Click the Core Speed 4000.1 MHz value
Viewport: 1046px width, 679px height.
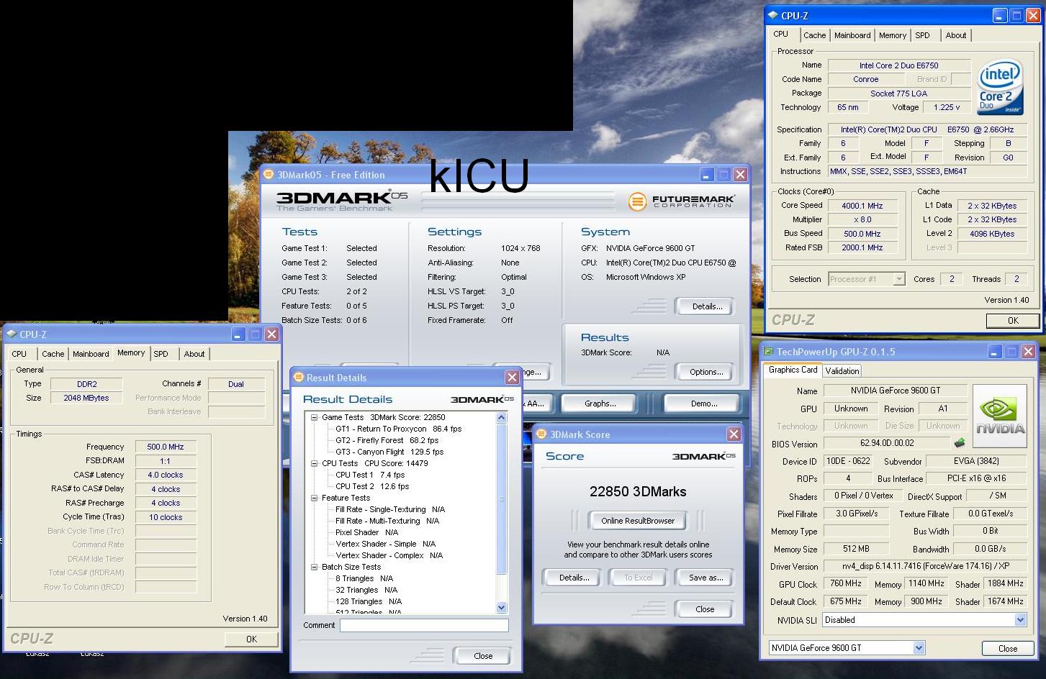pyautogui.click(x=862, y=206)
